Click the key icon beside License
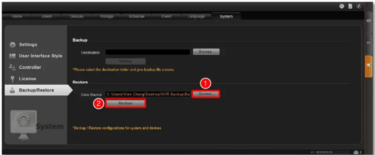The image size is (375, 155). point(13,79)
